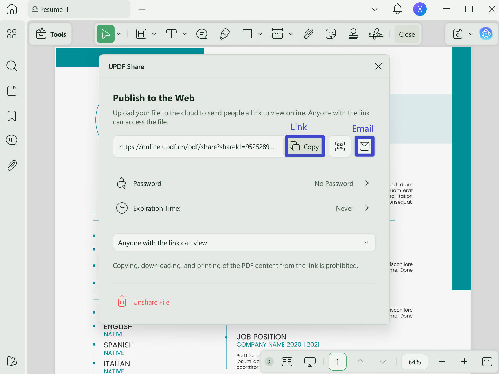
Task: Click the attach file paperclip in toolbar
Action: coord(308,34)
